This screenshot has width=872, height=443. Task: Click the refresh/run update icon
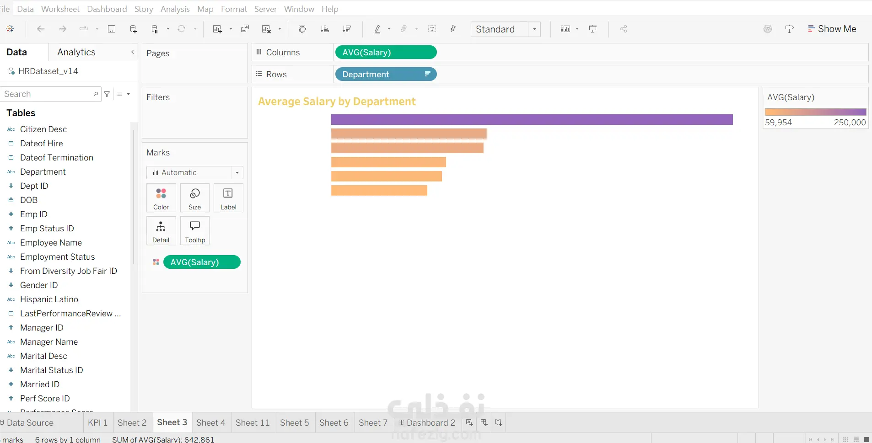pos(181,29)
